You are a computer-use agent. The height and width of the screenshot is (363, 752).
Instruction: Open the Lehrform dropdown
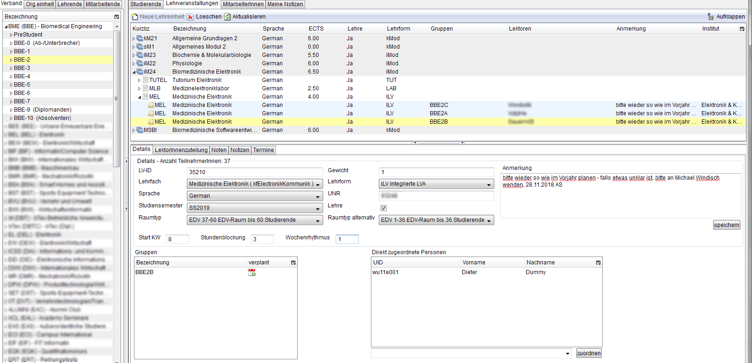(x=436, y=184)
